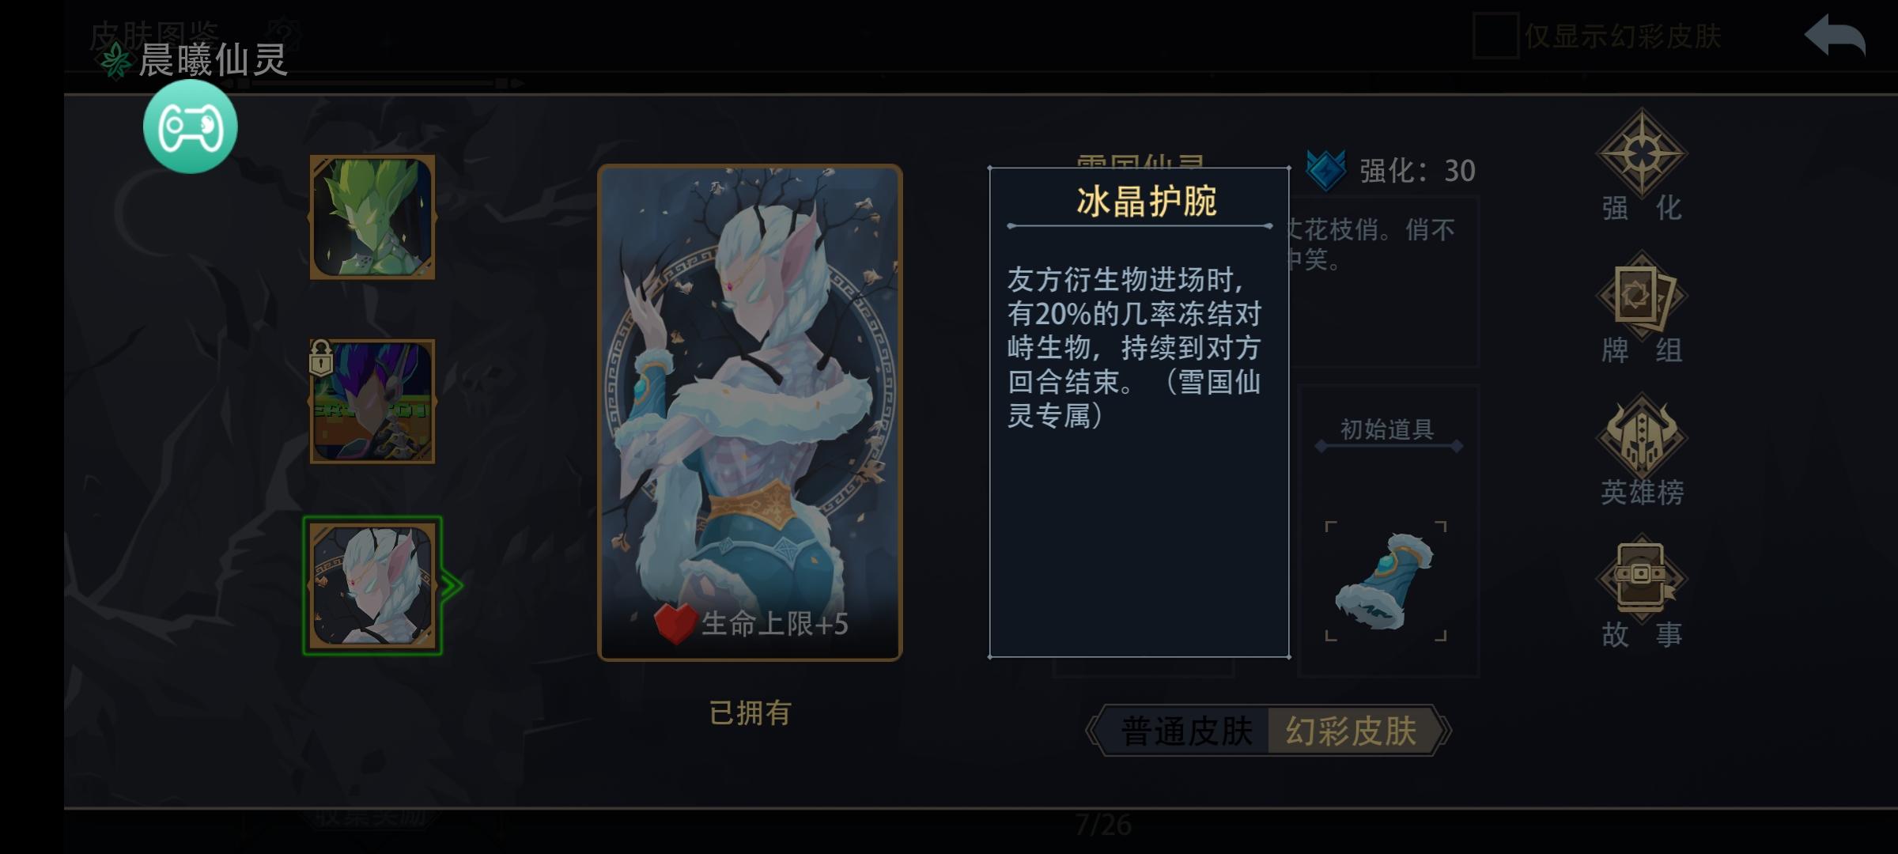
Task: Switch to 普通皮肤 skins
Action: coord(1186,731)
